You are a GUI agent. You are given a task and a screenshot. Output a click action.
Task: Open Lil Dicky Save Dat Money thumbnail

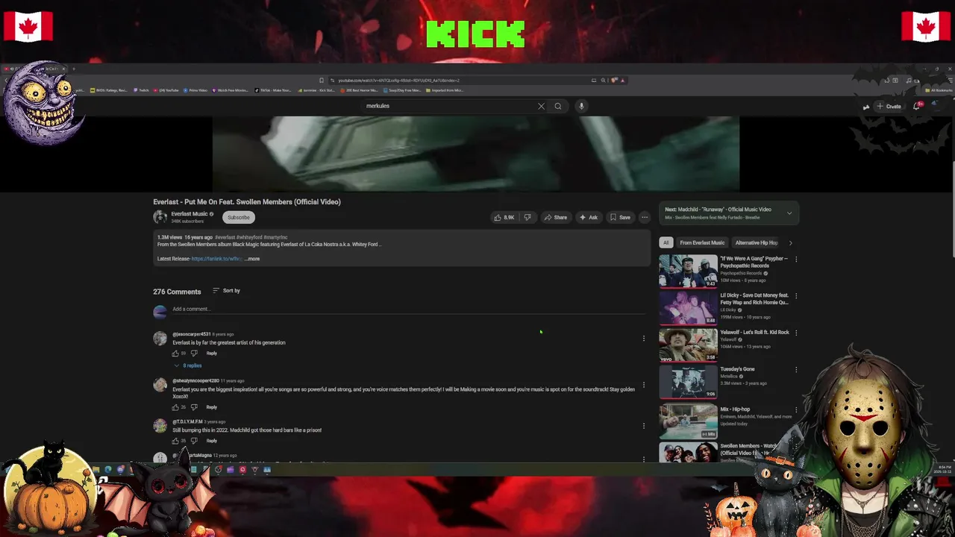(688, 308)
